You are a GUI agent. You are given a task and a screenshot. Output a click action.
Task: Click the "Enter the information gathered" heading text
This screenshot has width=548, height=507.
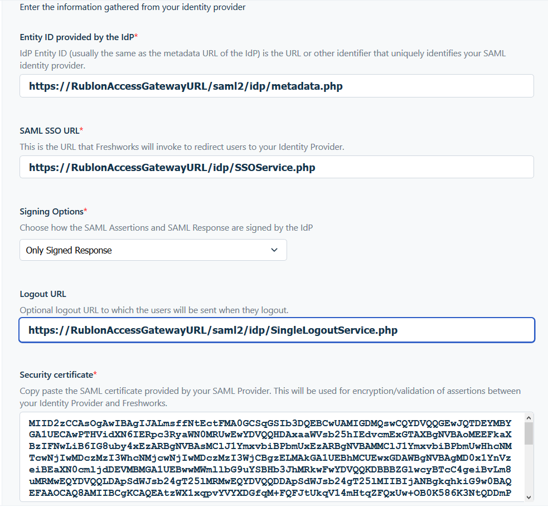point(132,7)
